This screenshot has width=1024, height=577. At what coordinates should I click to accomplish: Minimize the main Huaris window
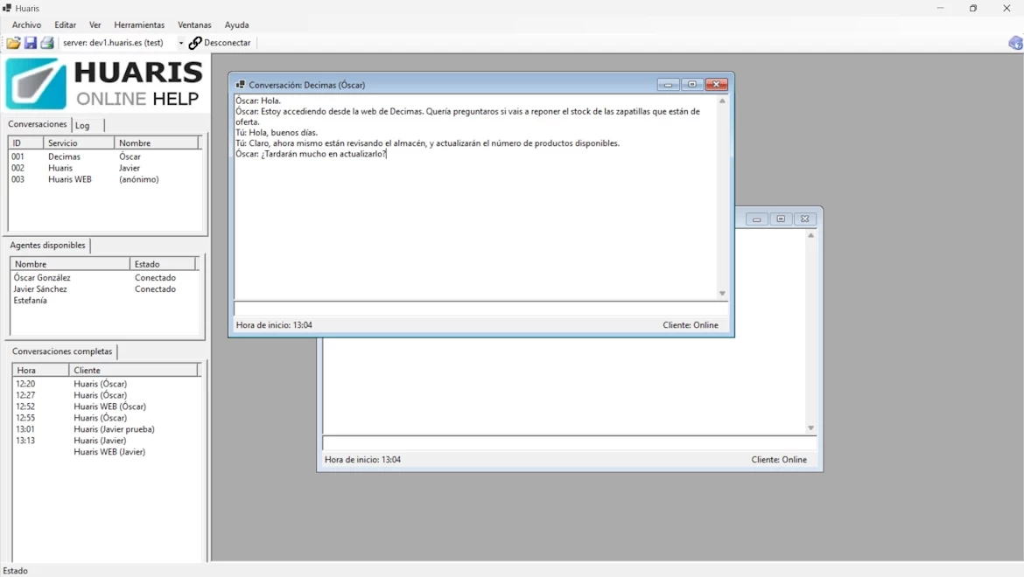pyautogui.click(x=940, y=9)
